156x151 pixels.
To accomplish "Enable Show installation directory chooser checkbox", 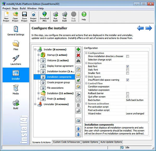I will tap(128, 56).
